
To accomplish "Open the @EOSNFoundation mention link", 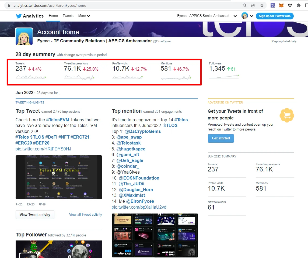I will (139, 178).
